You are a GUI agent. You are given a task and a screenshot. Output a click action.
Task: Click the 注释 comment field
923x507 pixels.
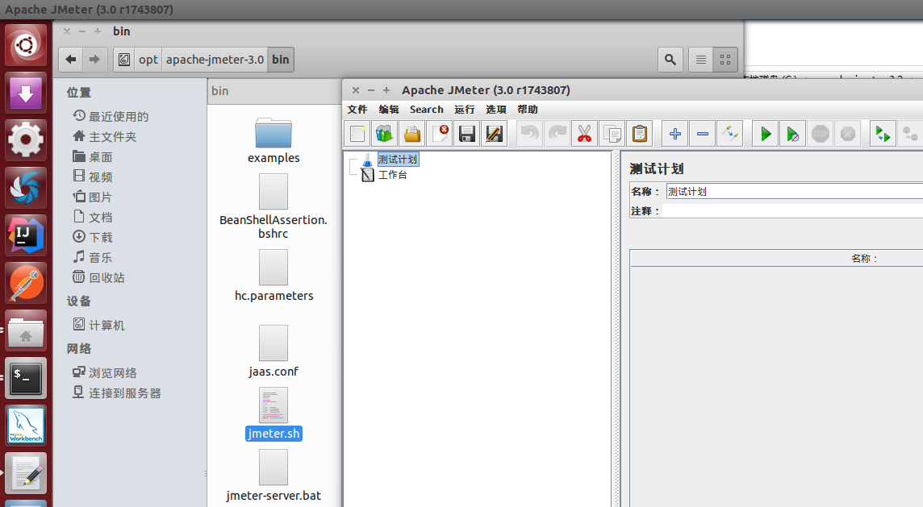click(792, 210)
